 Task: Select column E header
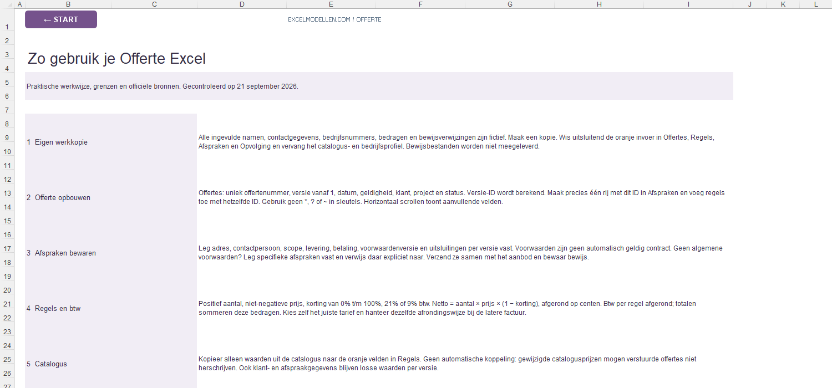331,4
